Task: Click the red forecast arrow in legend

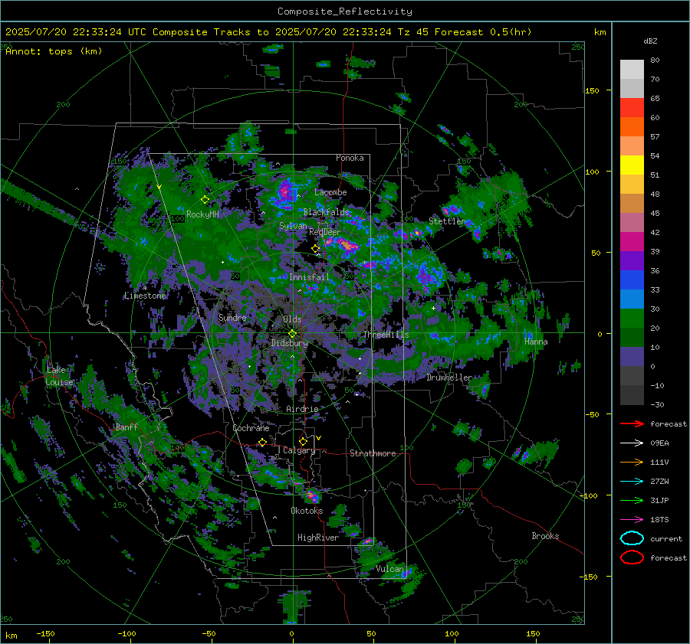Action: (x=632, y=423)
